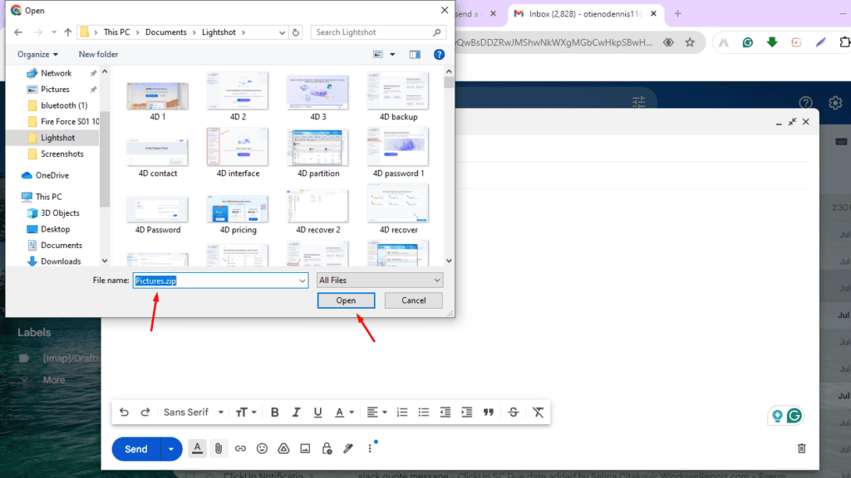Open the Sans Serif font dropdown
This screenshot has height=478, width=851.
[194, 412]
